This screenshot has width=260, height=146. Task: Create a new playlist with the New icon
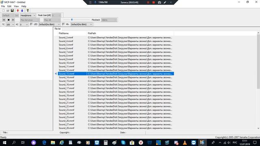pos(4,11)
